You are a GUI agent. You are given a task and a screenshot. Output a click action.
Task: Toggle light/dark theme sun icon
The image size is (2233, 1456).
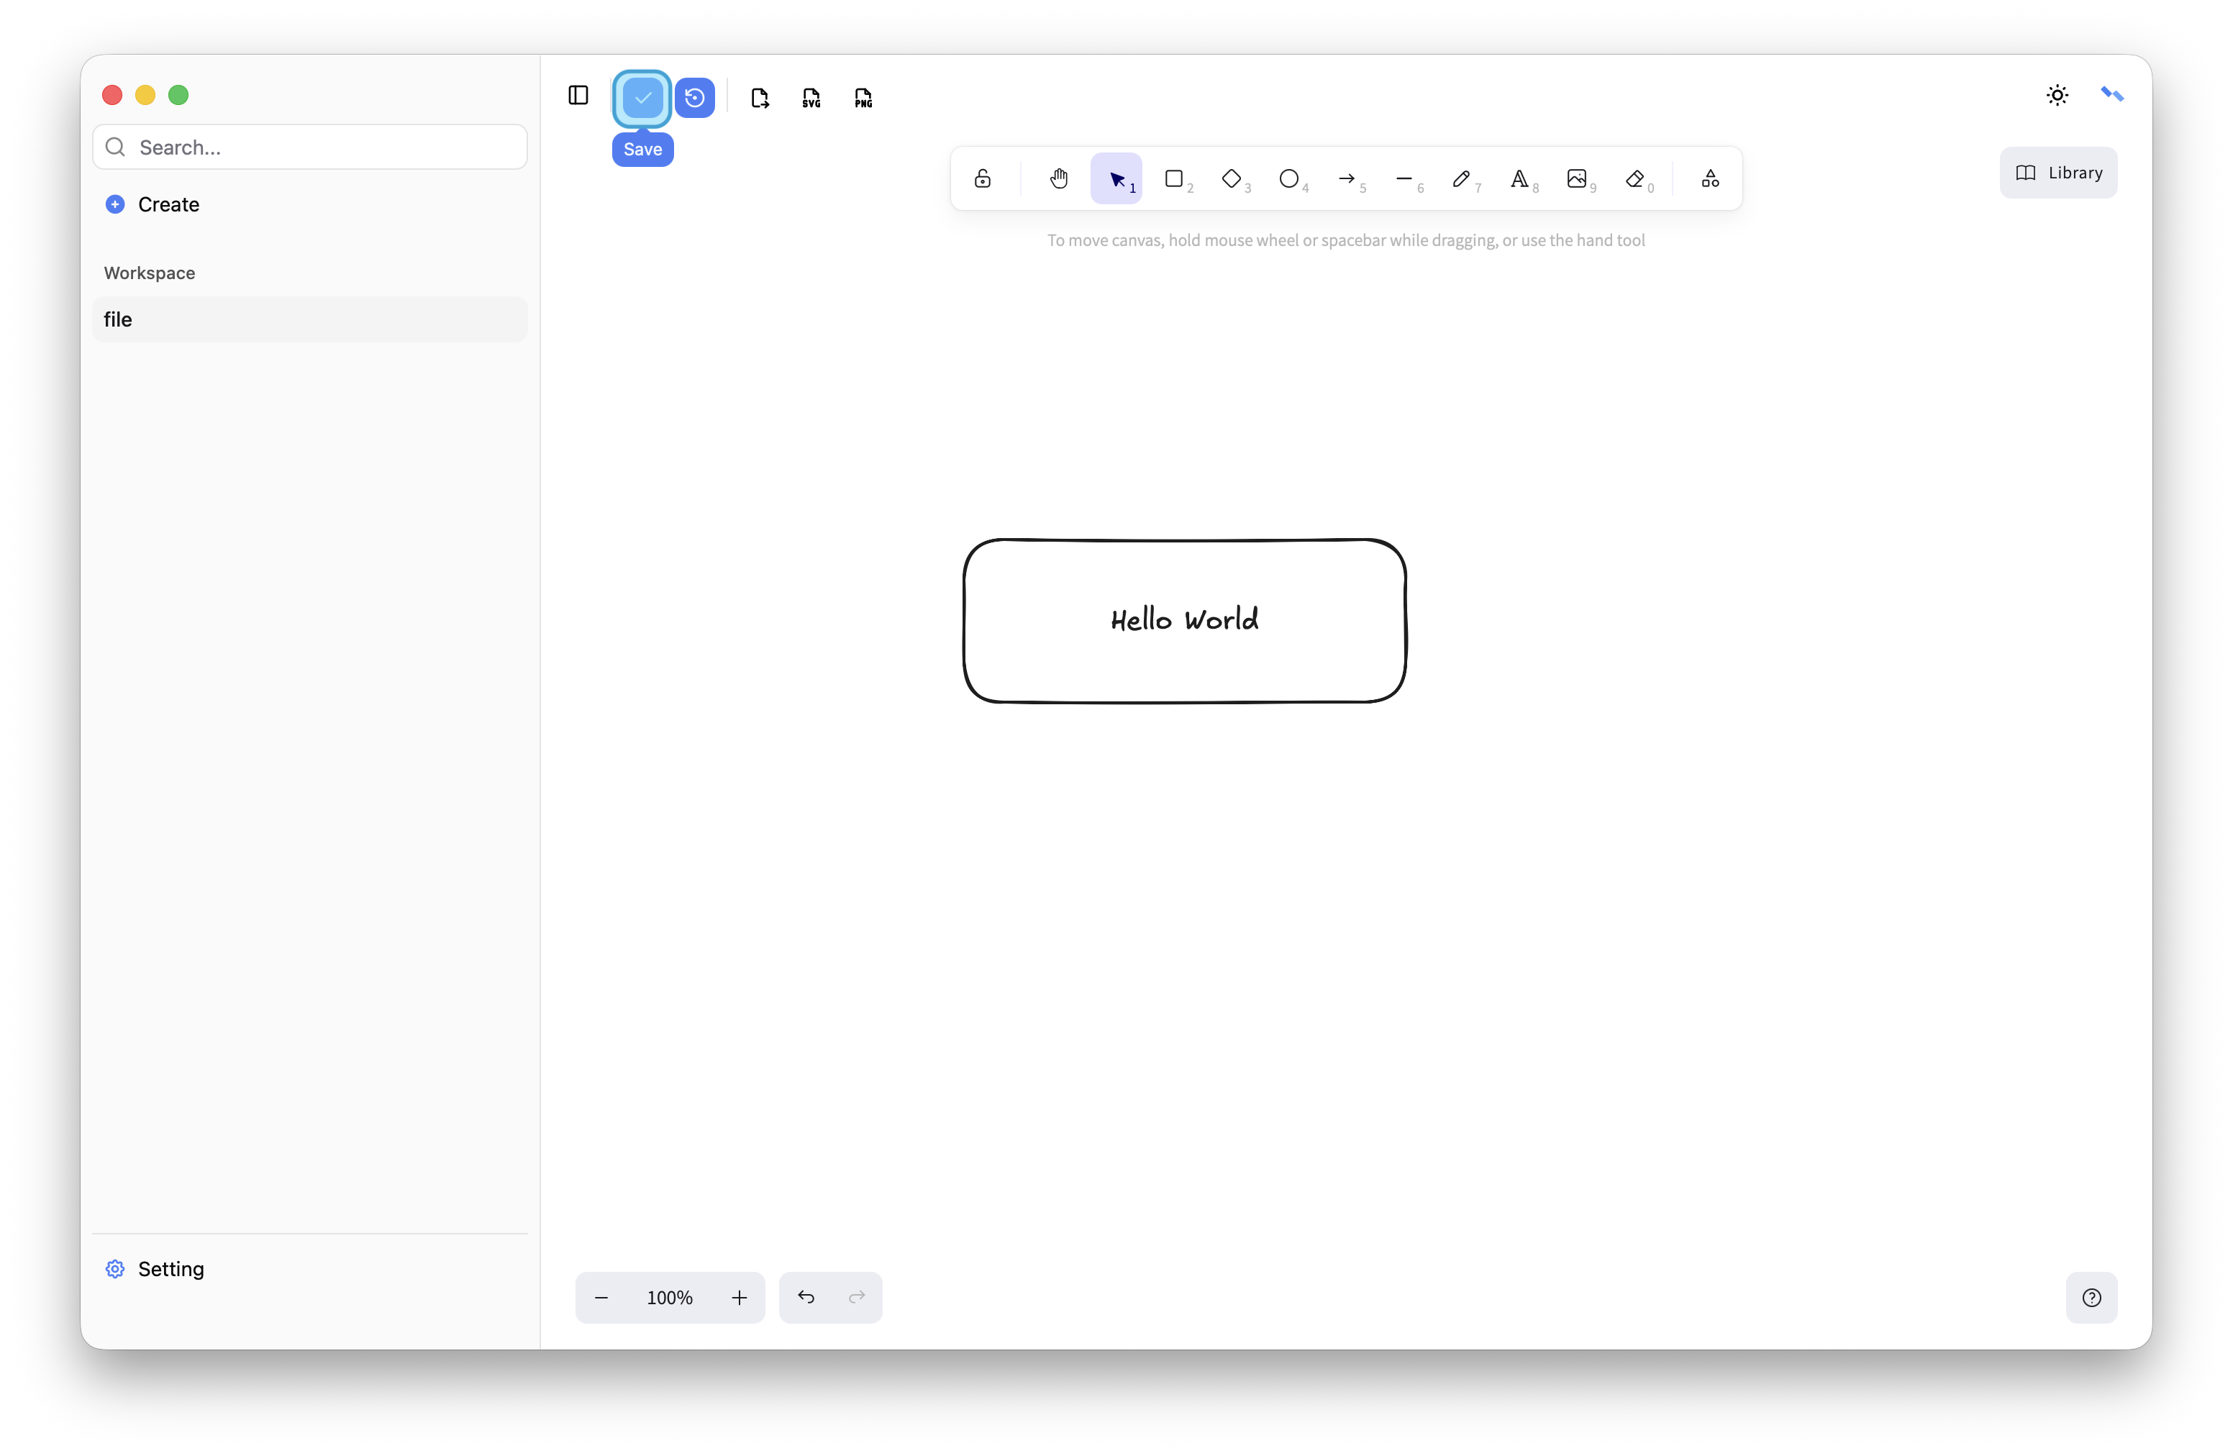(x=2057, y=96)
